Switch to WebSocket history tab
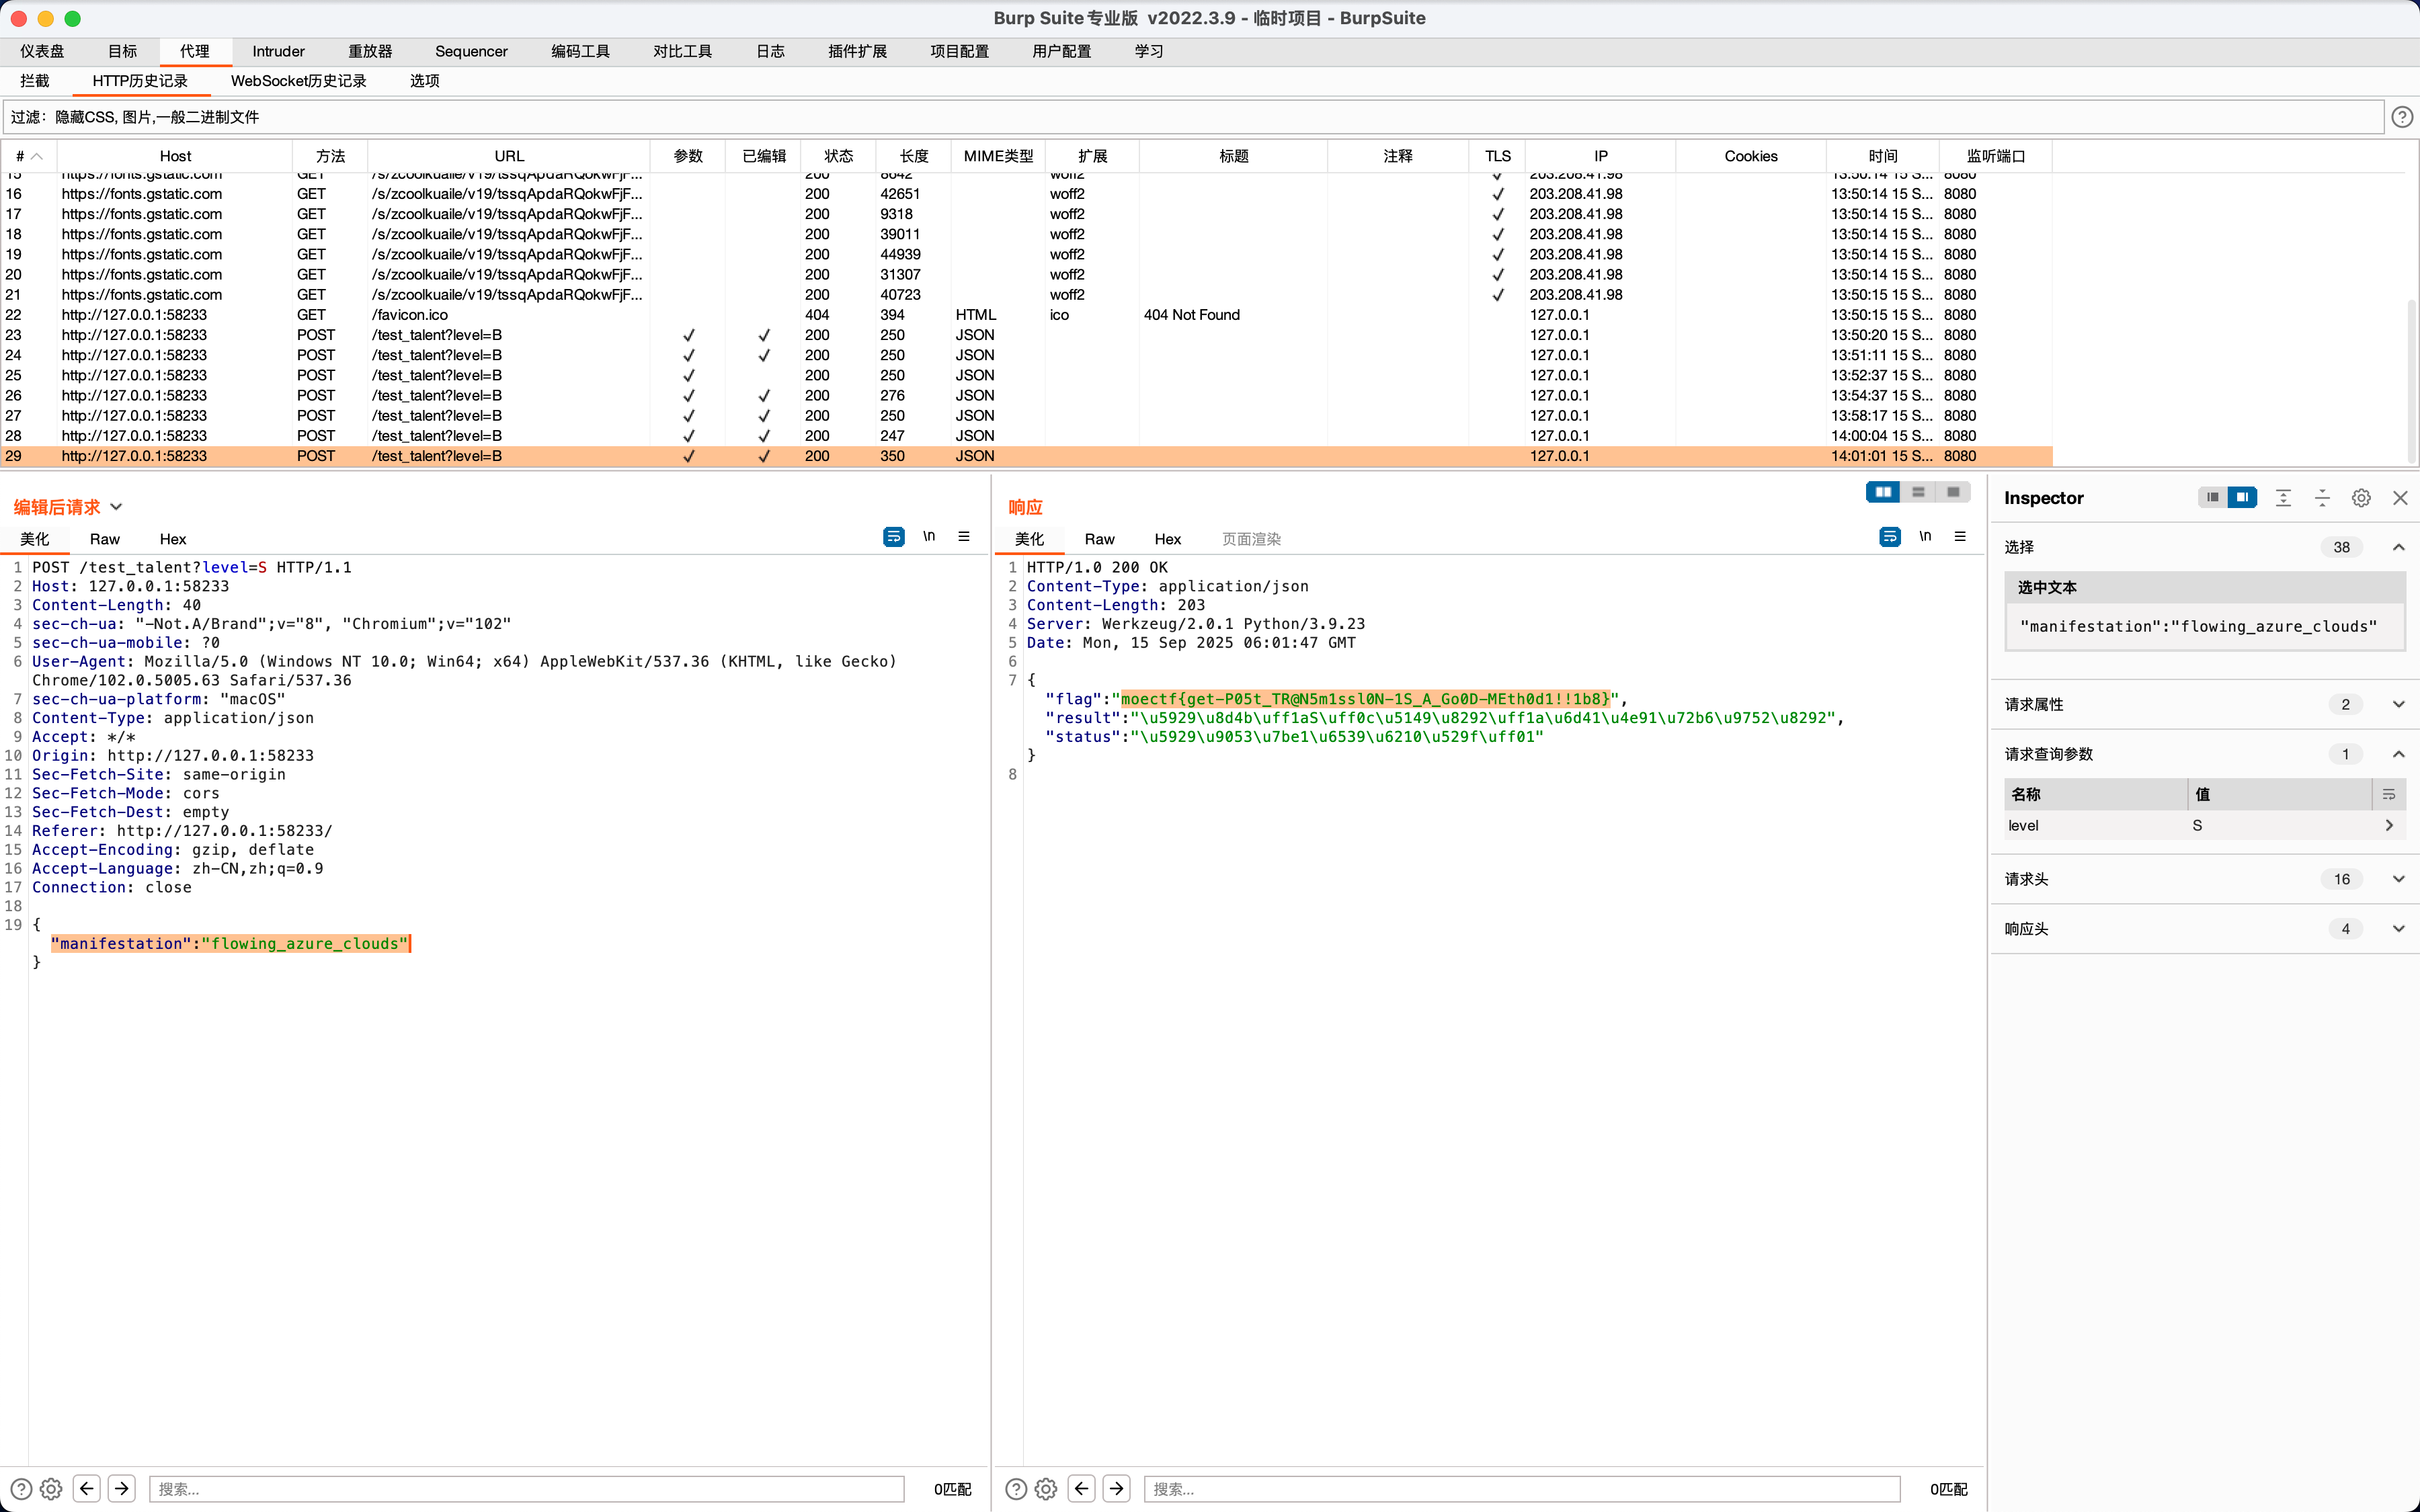Viewport: 2420px width, 1512px height. click(x=298, y=81)
